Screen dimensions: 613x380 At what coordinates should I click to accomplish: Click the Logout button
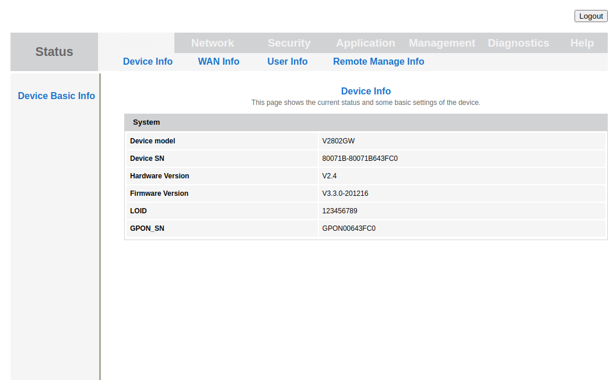pyautogui.click(x=590, y=16)
